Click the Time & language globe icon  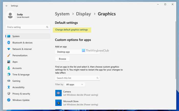(x=9, y=74)
